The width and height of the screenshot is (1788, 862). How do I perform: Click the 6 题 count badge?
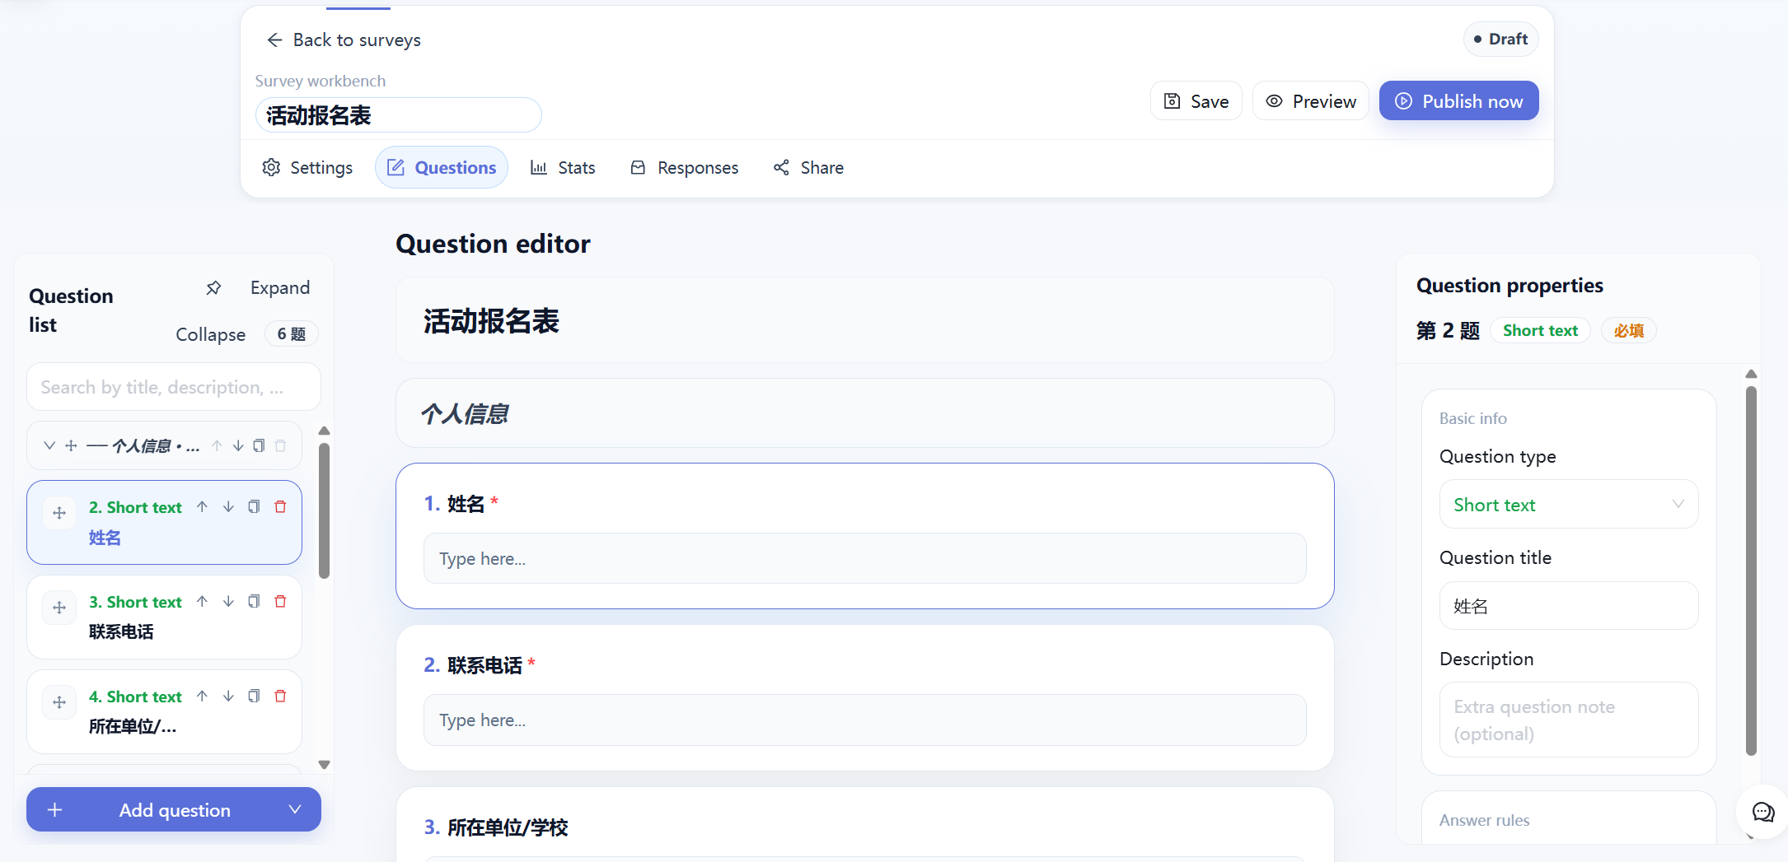coord(291,333)
